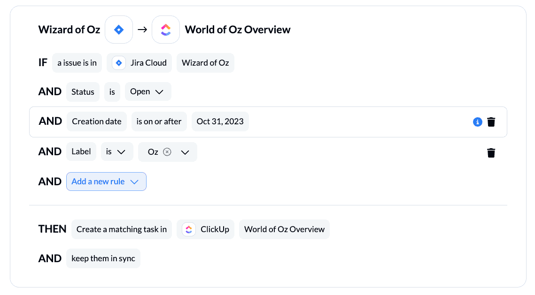
Task: Click the World of Oz Overview title
Action: click(x=238, y=30)
